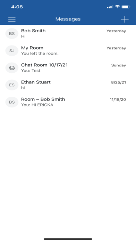The height and width of the screenshot is (242, 136).
Task: Open the Ethan Stuart conversation
Action: point(68,85)
